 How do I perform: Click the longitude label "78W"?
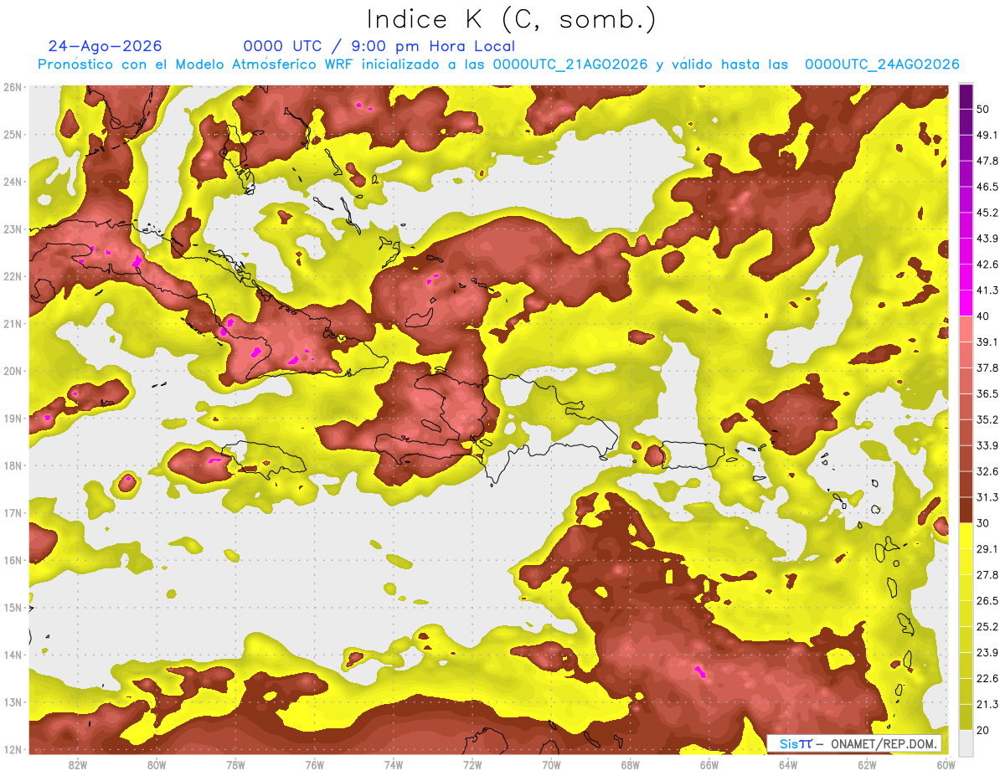tap(235, 764)
